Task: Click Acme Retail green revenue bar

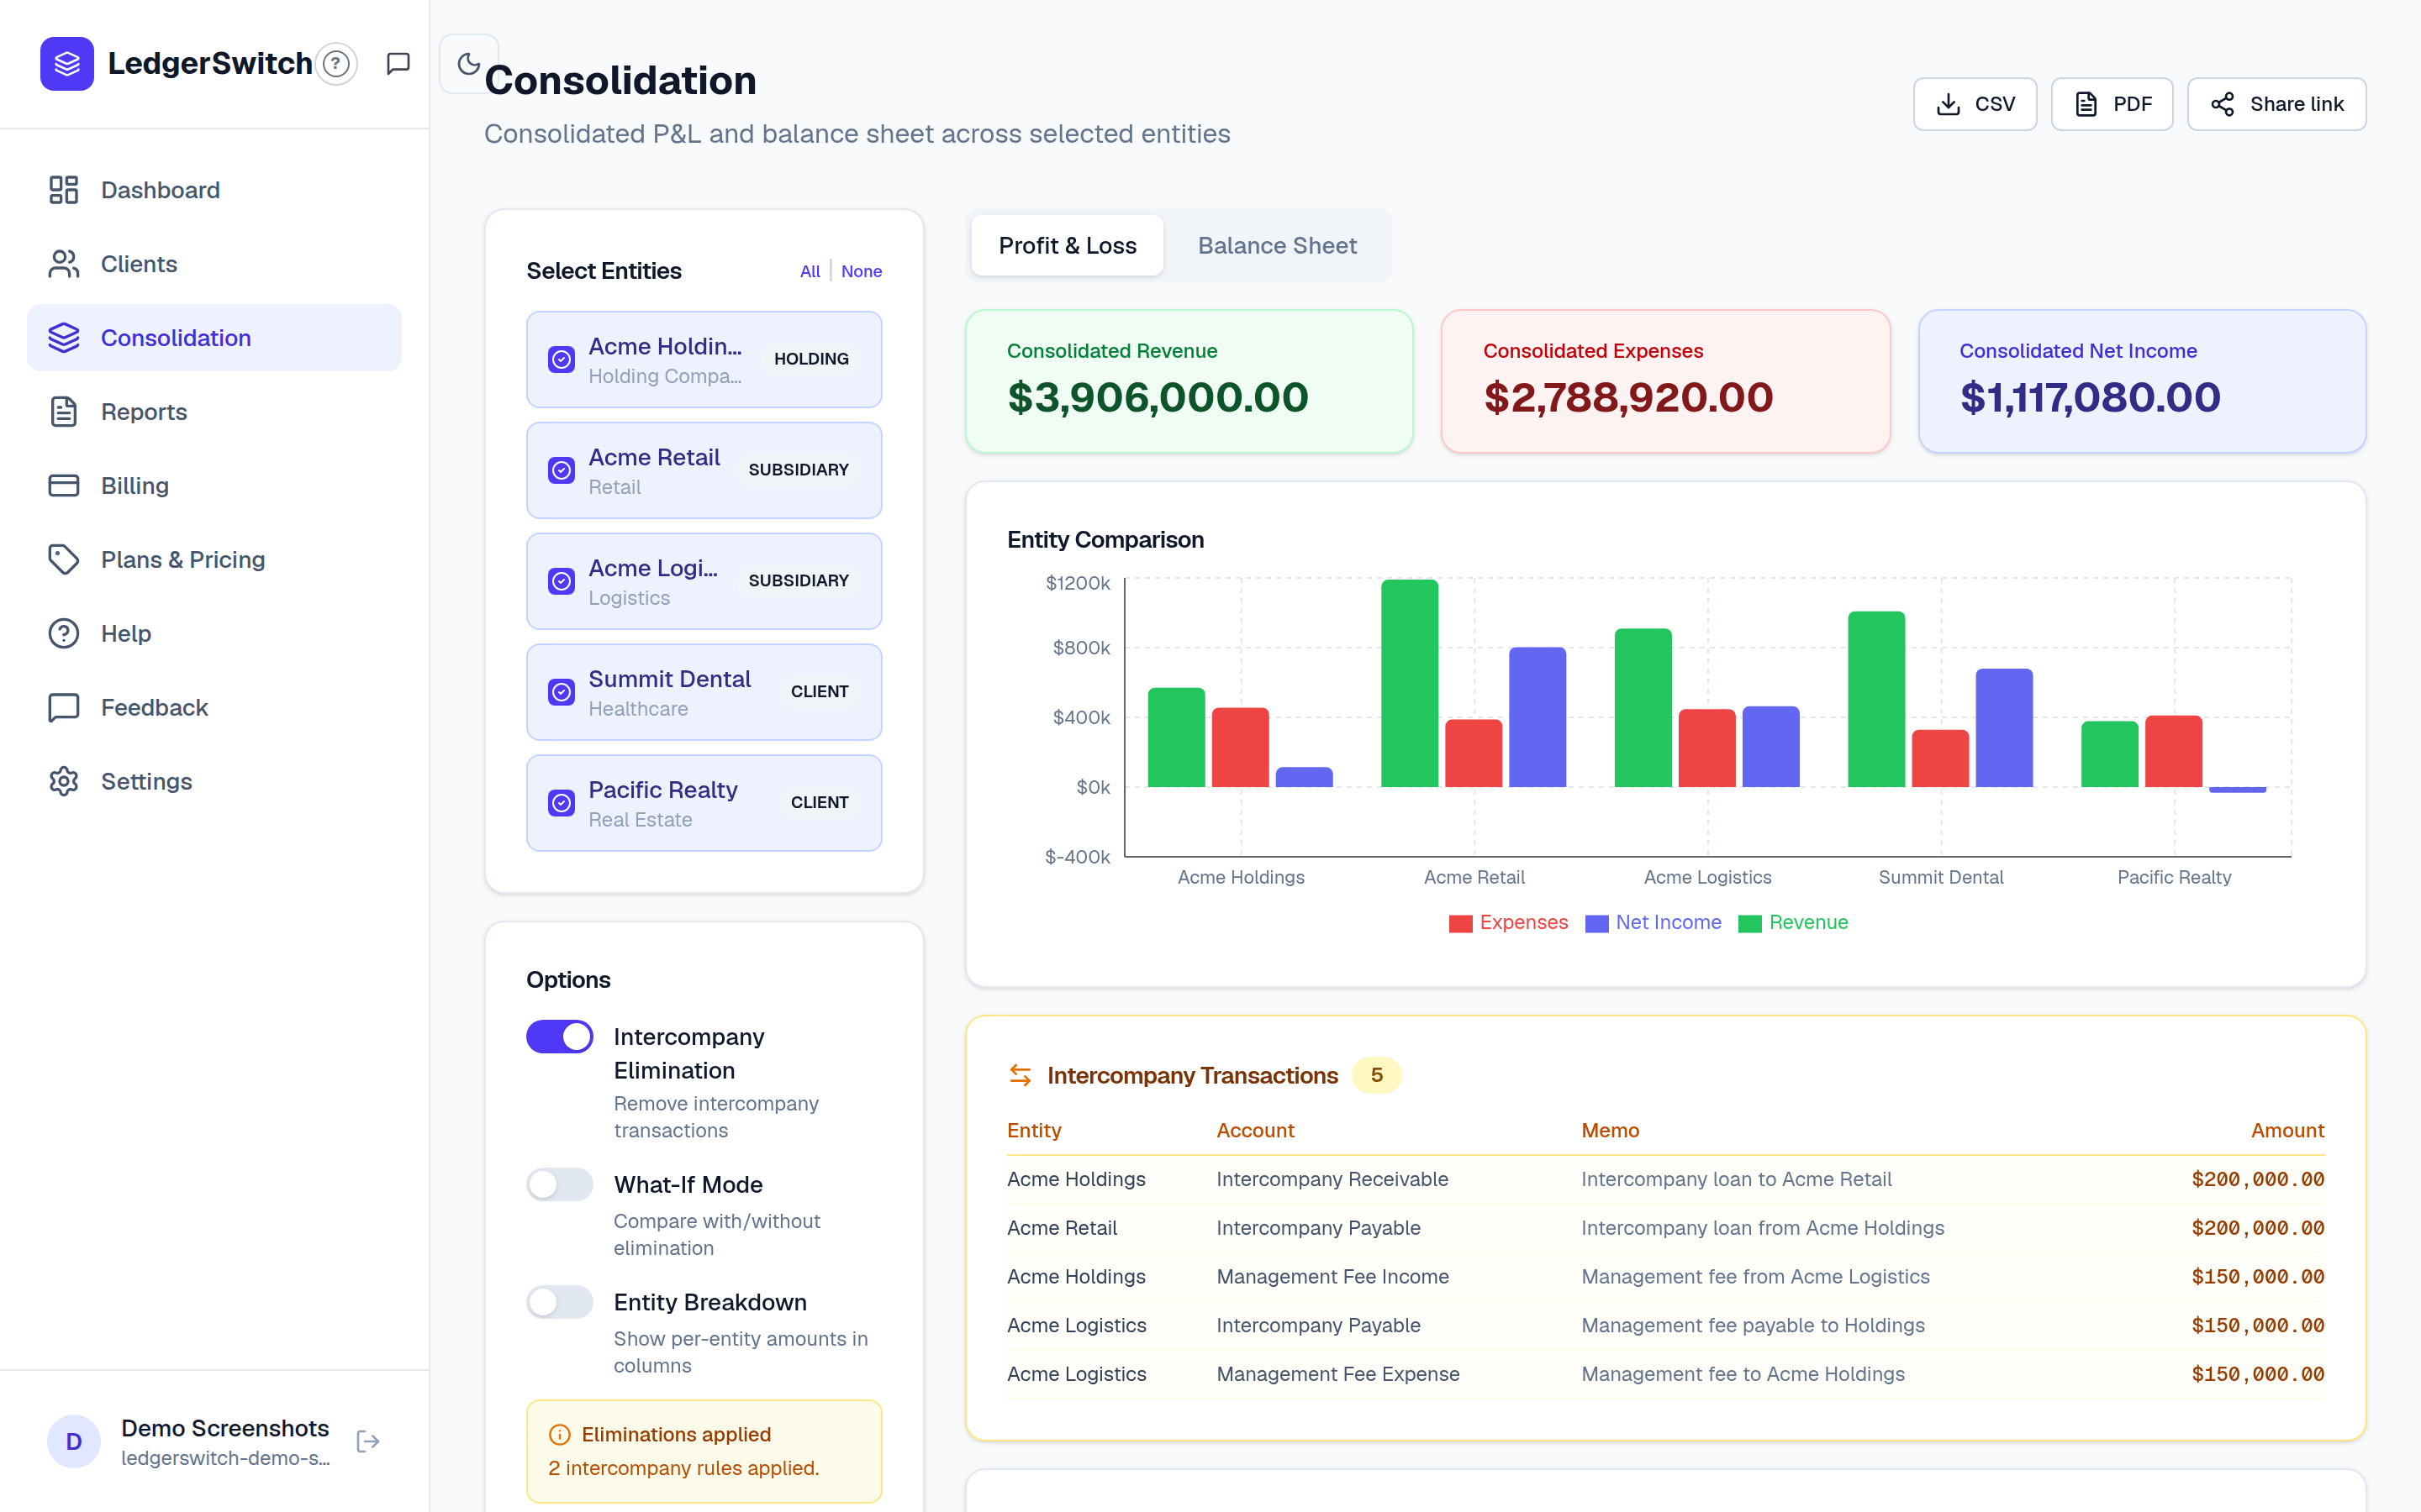Action: point(1410,683)
